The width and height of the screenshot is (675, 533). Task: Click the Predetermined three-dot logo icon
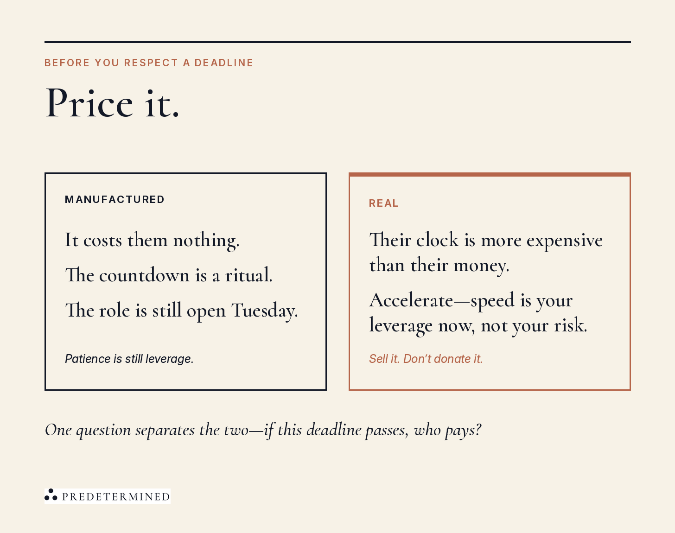[x=51, y=495]
